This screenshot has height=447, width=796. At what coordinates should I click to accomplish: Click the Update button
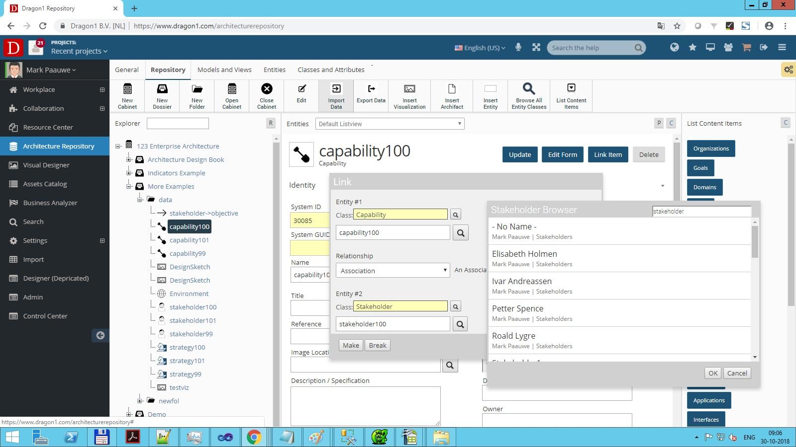520,154
